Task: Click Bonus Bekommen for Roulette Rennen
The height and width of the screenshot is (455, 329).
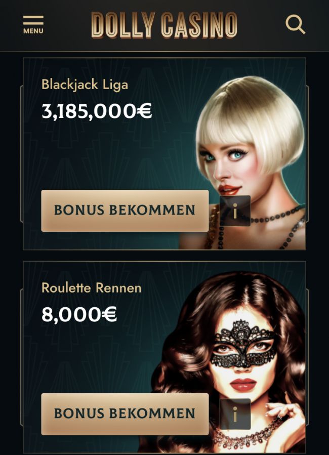Action: click(125, 414)
